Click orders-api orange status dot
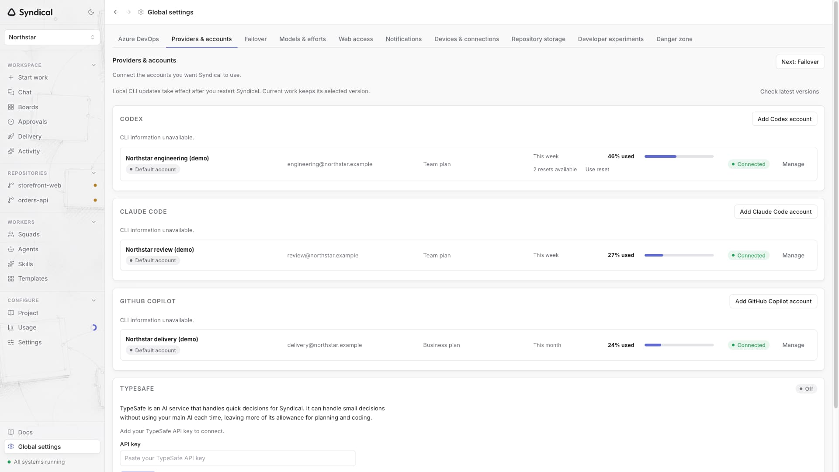This screenshot has height=472, width=839. tap(95, 200)
